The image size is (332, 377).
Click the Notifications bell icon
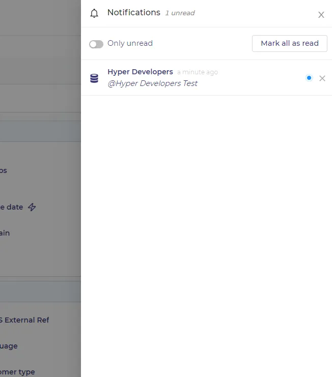click(94, 13)
